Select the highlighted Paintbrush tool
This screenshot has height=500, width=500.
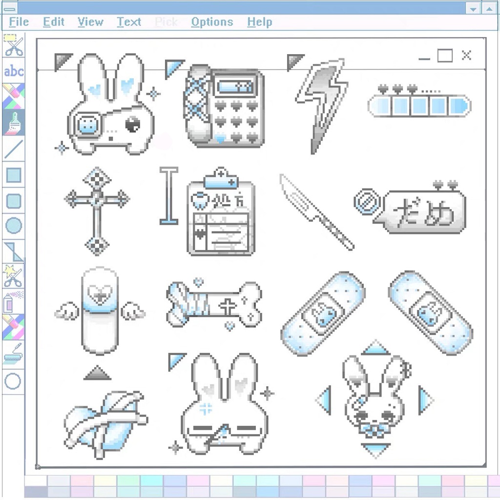pyautogui.click(x=13, y=123)
